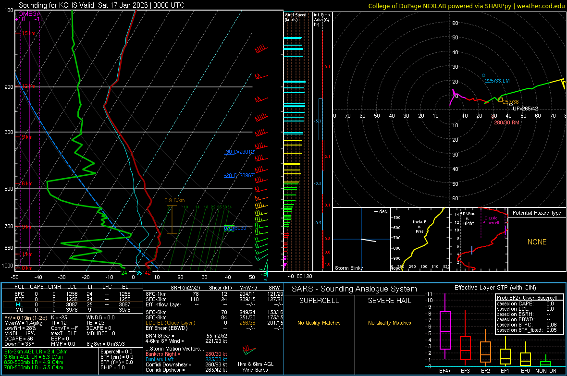
Task: Click the 'Classic Supercell' label
Action: [x=491, y=220]
